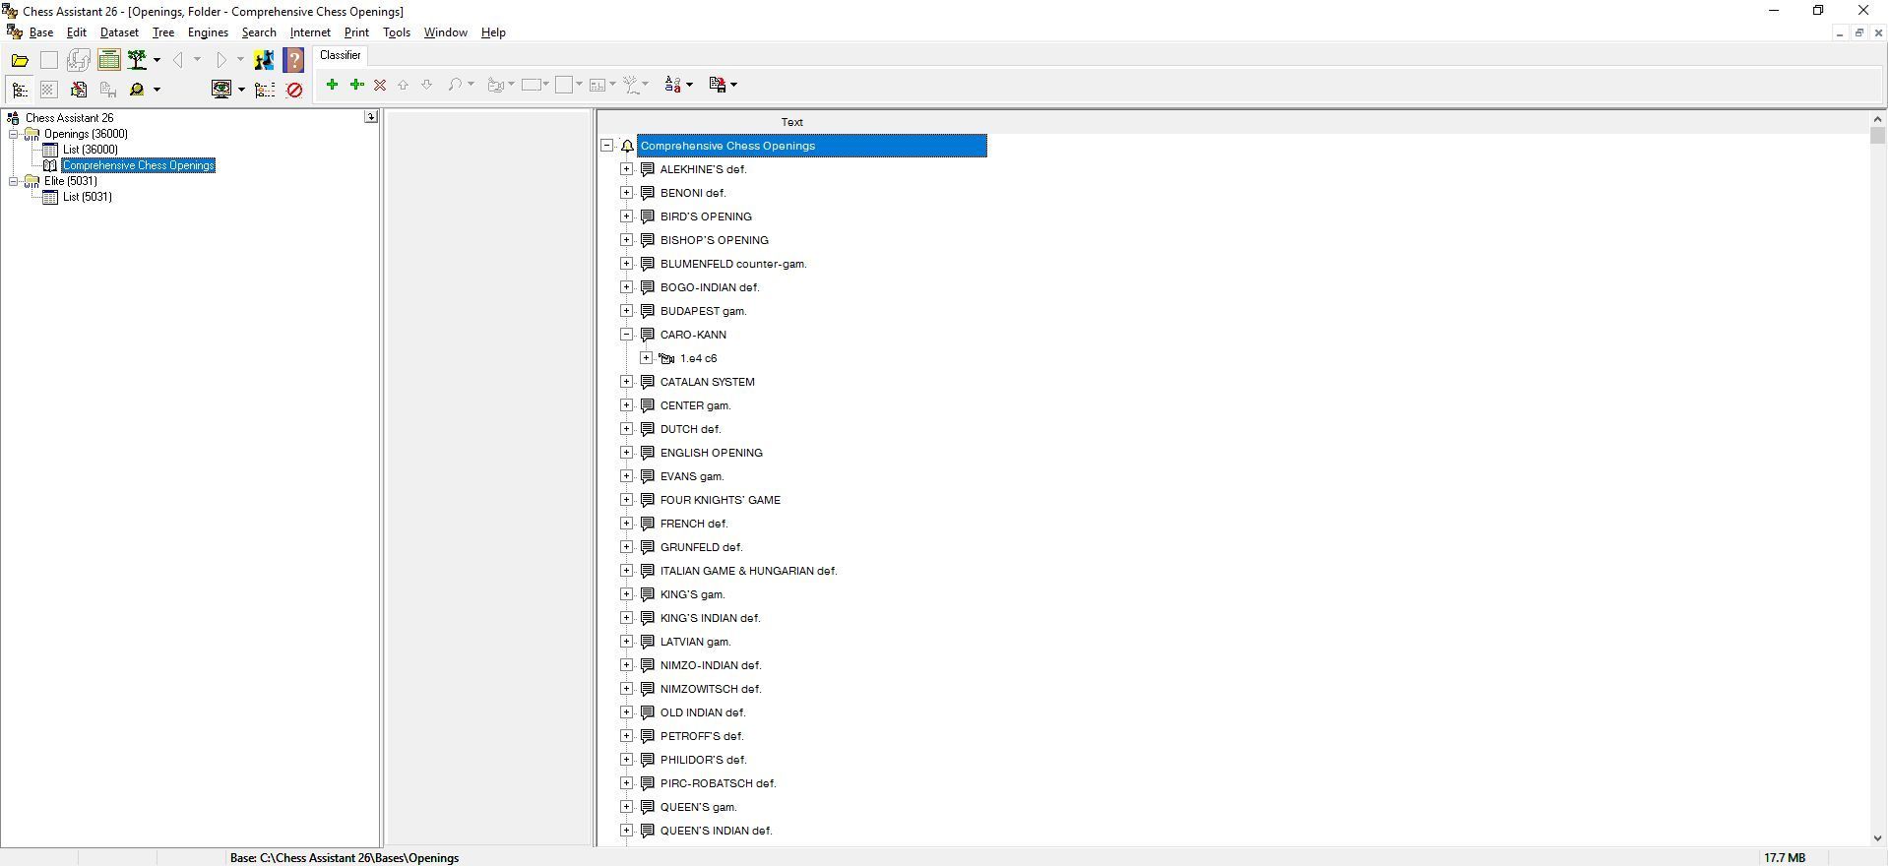
Task: Click the red prohibition circle icon
Action: pos(294,90)
